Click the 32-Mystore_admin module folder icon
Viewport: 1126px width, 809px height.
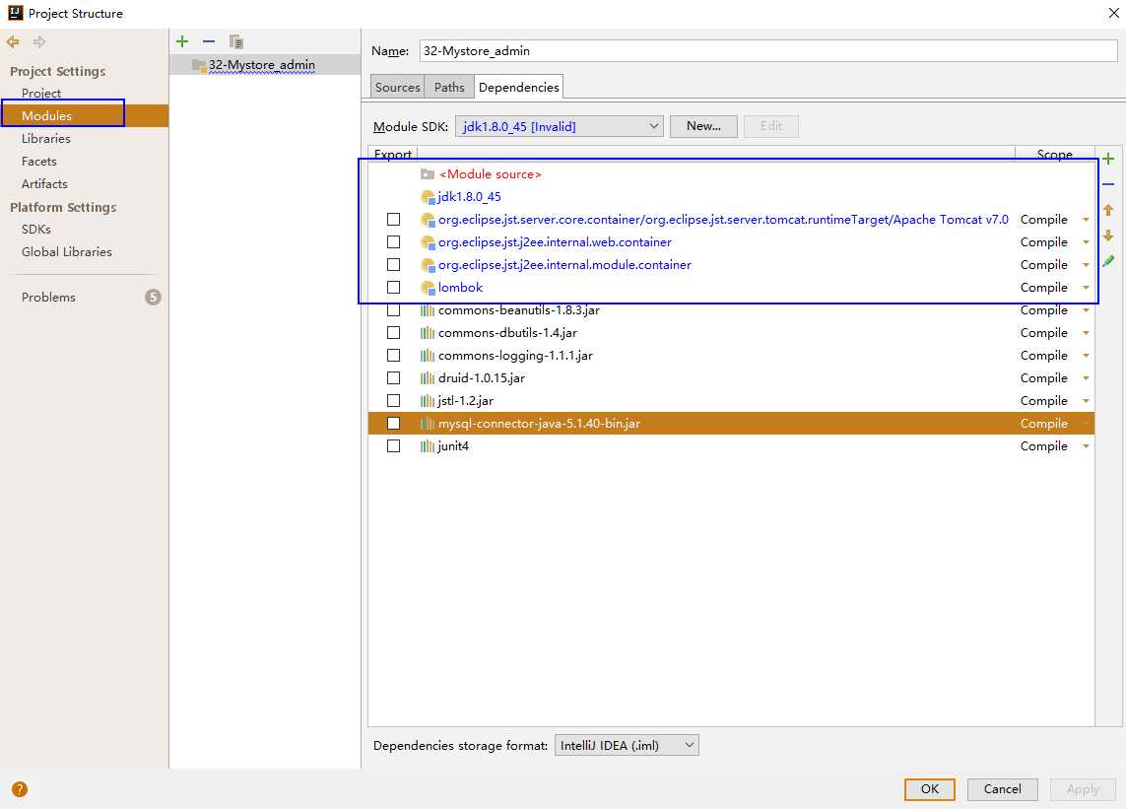tap(199, 65)
